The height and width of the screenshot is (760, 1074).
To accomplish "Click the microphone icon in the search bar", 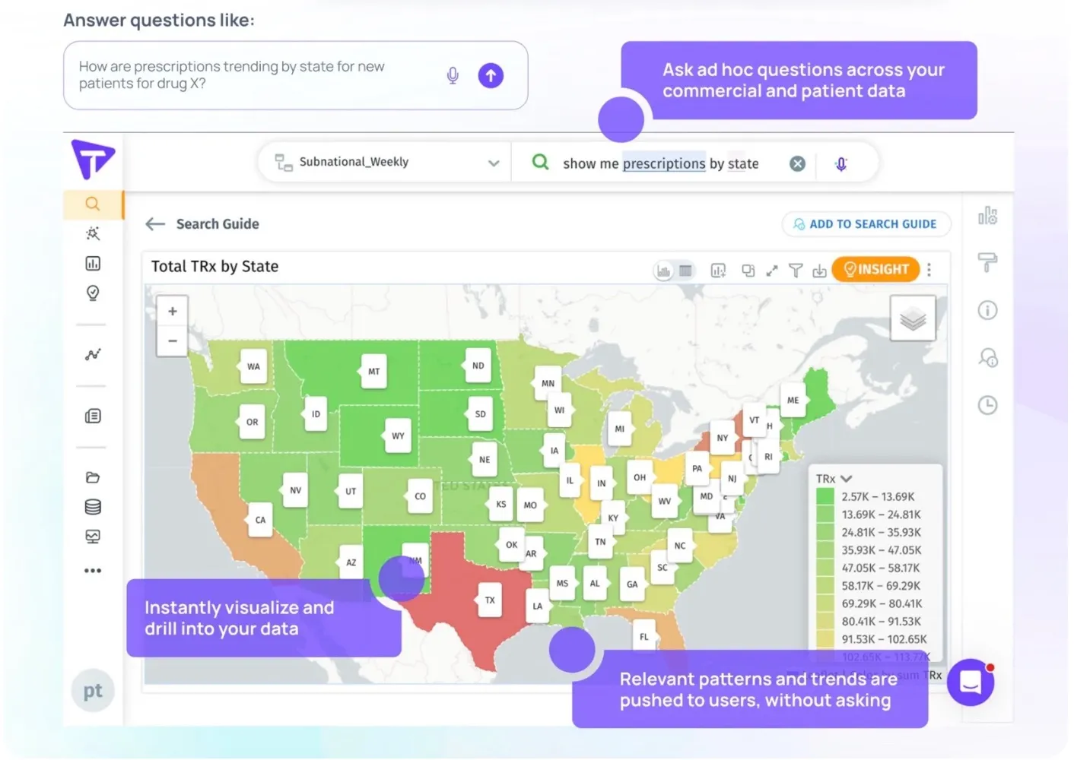I will point(841,163).
